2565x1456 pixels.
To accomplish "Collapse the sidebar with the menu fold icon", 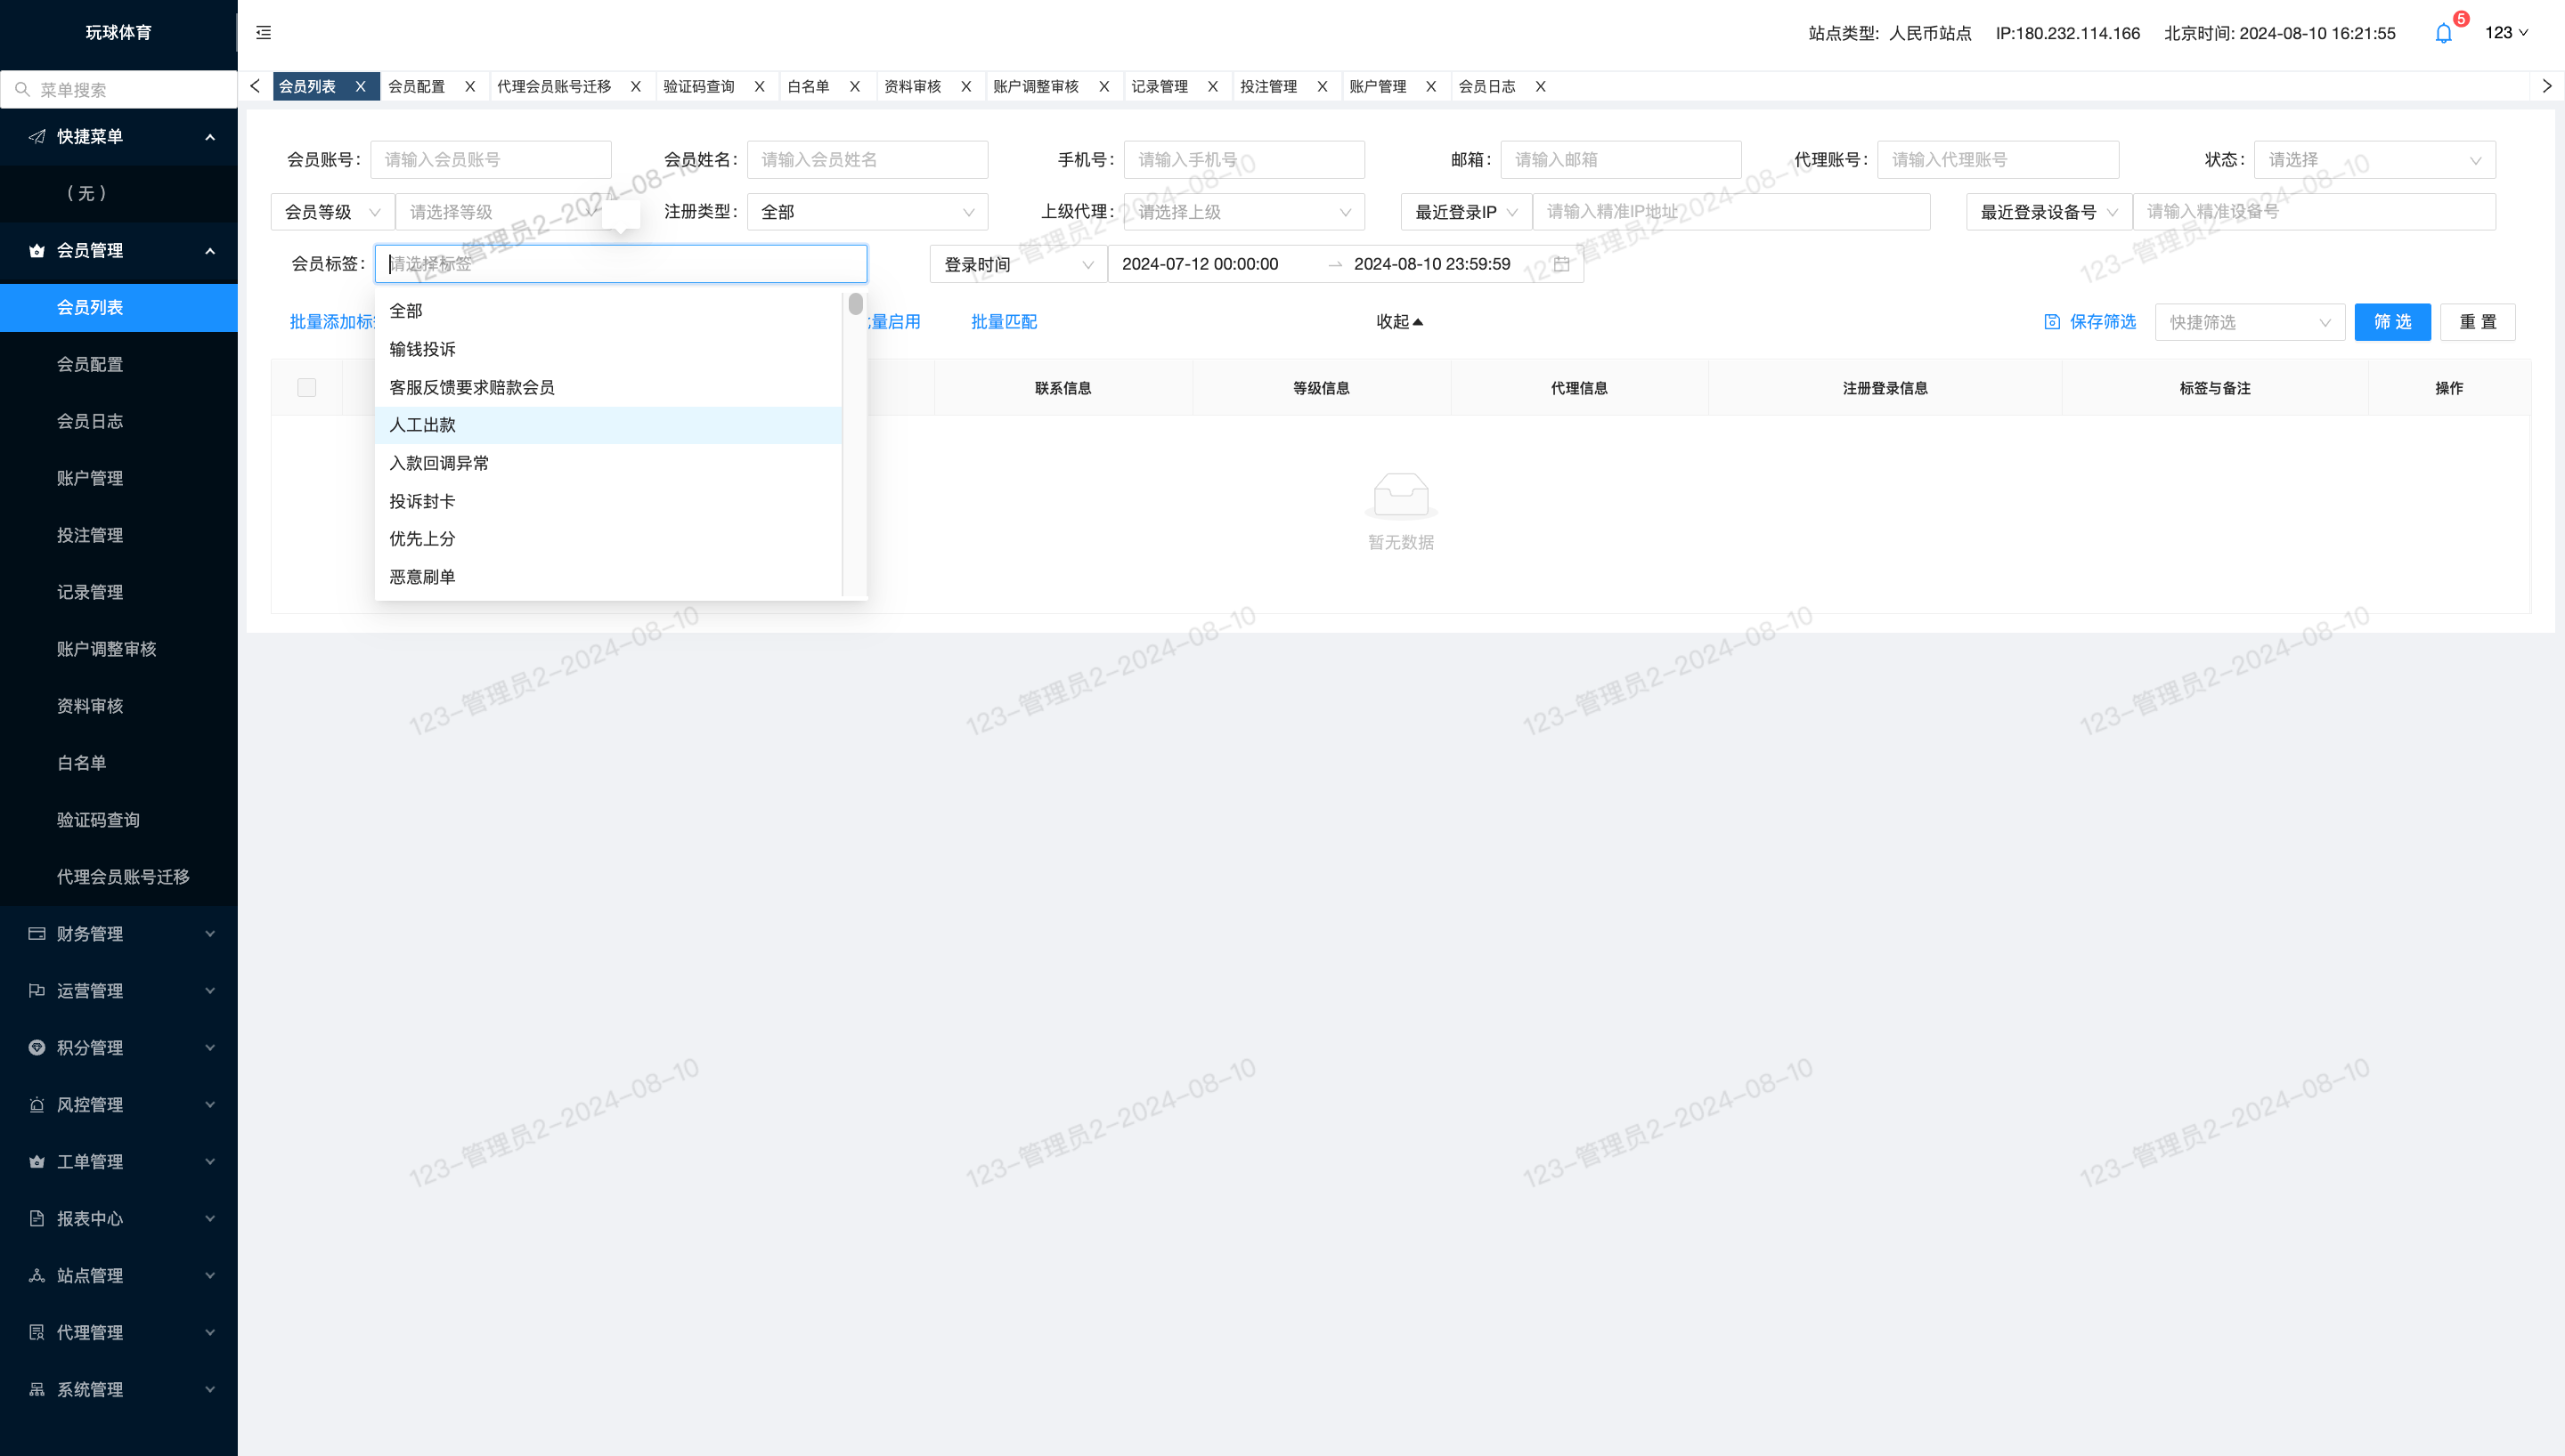I will [x=263, y=33].
